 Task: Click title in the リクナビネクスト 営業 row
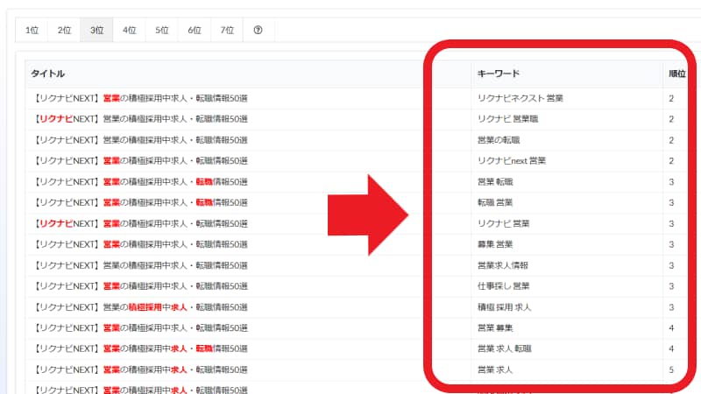coord(141,98)
